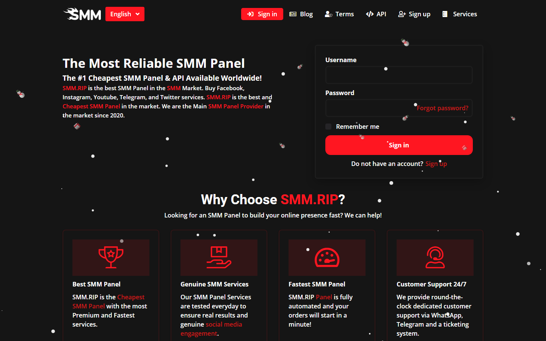The height and width of the screenshot is (341, 546).
Task: Click the social media engagement link
Action: [224, 324]
